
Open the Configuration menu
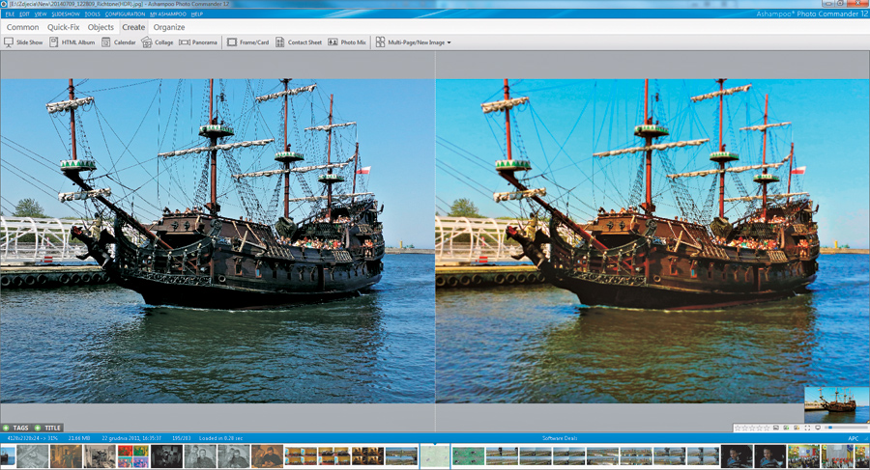[125, 14]
